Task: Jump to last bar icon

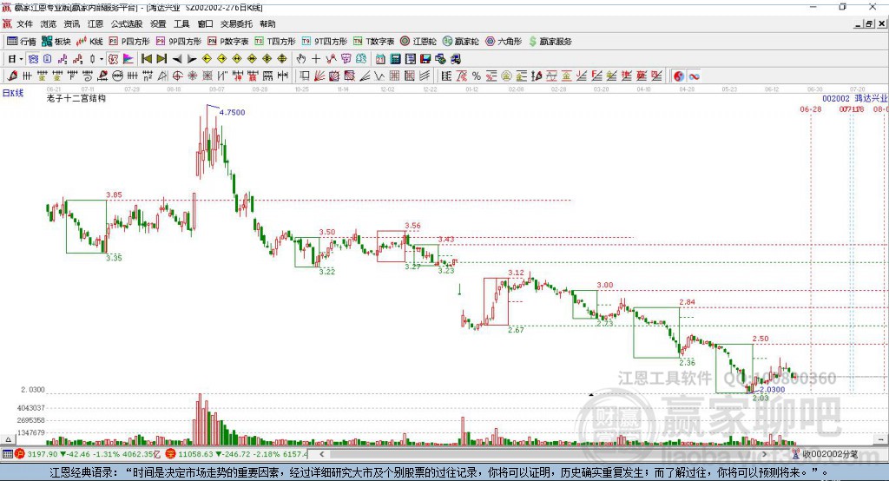Action: pyautogui.click(x=161, y=58)
